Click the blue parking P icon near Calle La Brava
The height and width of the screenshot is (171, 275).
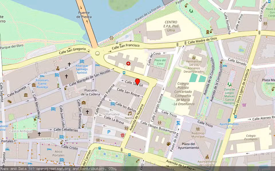(108, 132)
